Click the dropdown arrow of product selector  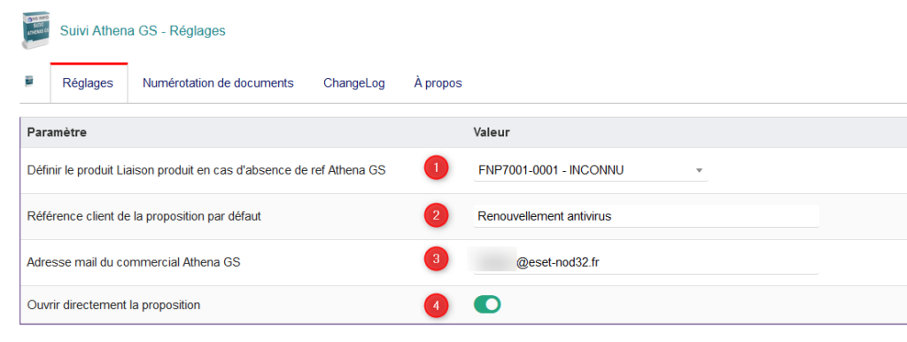pyautogui.click(x=699, y=171)
